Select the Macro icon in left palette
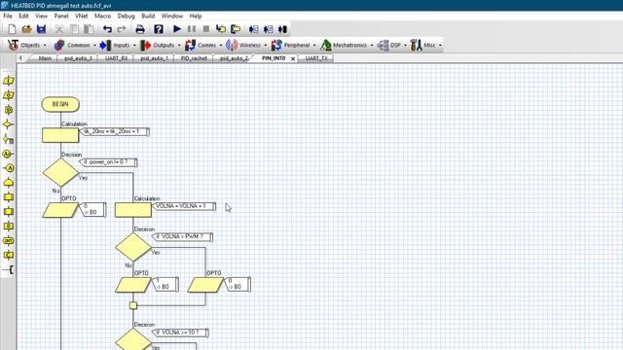 [x=9, y=197]
